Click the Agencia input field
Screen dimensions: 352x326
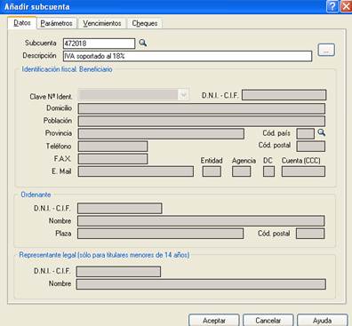(241, 171)
